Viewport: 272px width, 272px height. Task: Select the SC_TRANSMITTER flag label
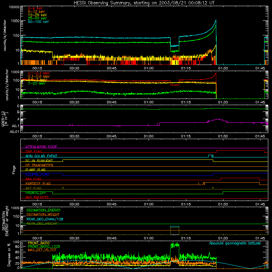39,165
